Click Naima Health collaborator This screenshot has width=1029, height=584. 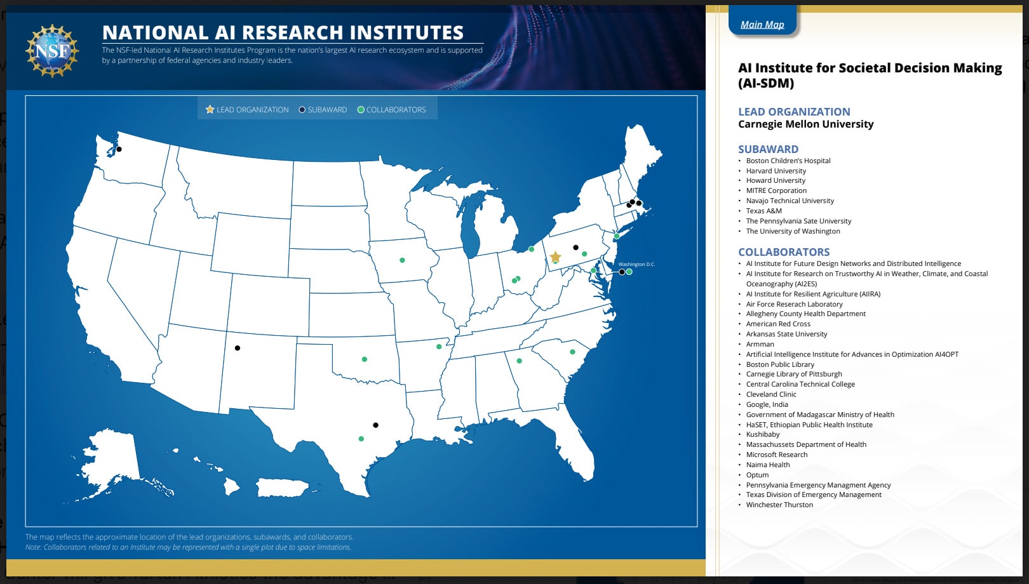tap(768, 465)
